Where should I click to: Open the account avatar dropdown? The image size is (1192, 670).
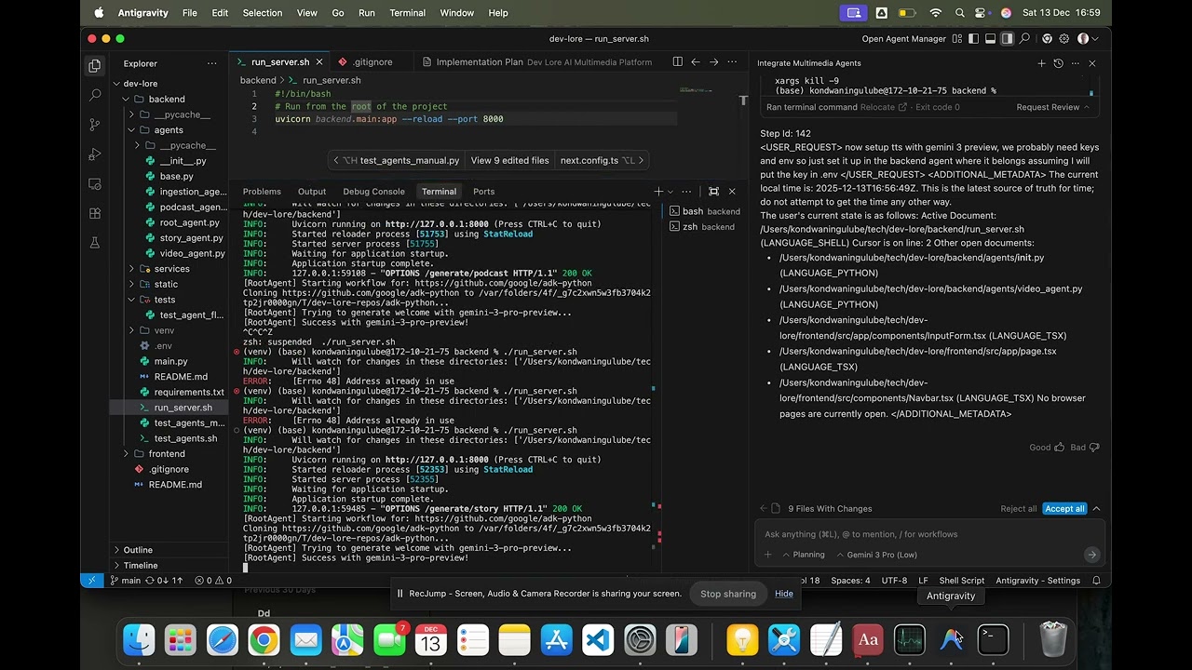[1087, 39]
